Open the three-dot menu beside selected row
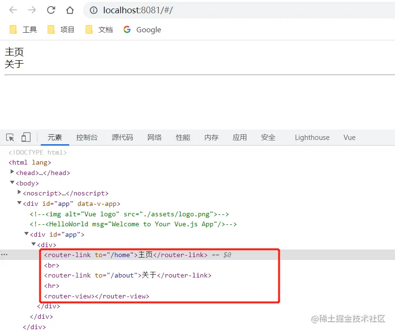The height and width of the screenshot is (333, 395). pos(4,255)
